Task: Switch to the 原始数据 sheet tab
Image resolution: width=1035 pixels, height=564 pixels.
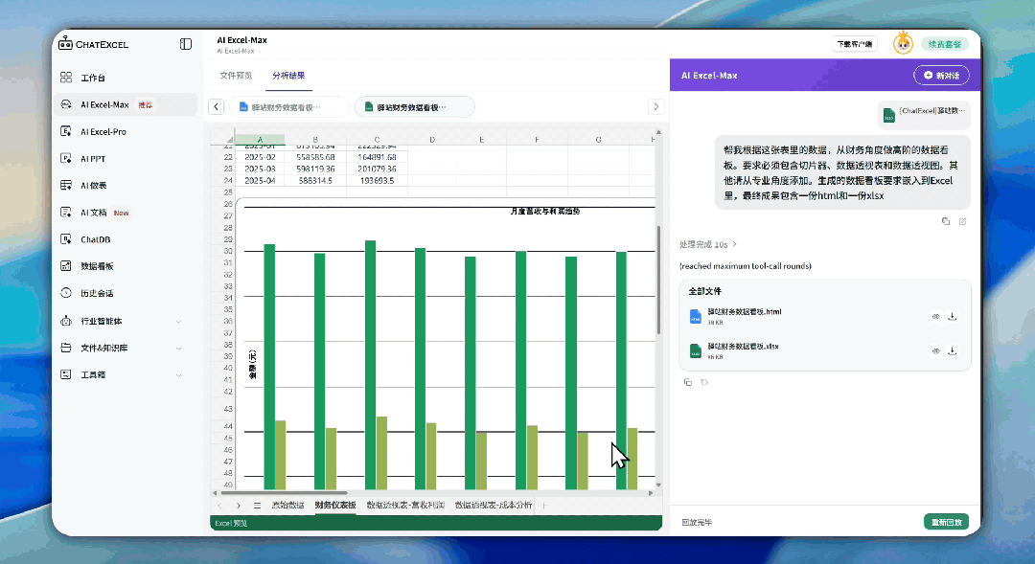Action: 287,506
